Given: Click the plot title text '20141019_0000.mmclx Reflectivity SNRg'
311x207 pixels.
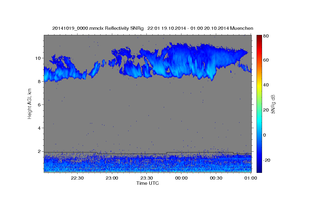Looking at the screenshot, I should coord(98,28).
